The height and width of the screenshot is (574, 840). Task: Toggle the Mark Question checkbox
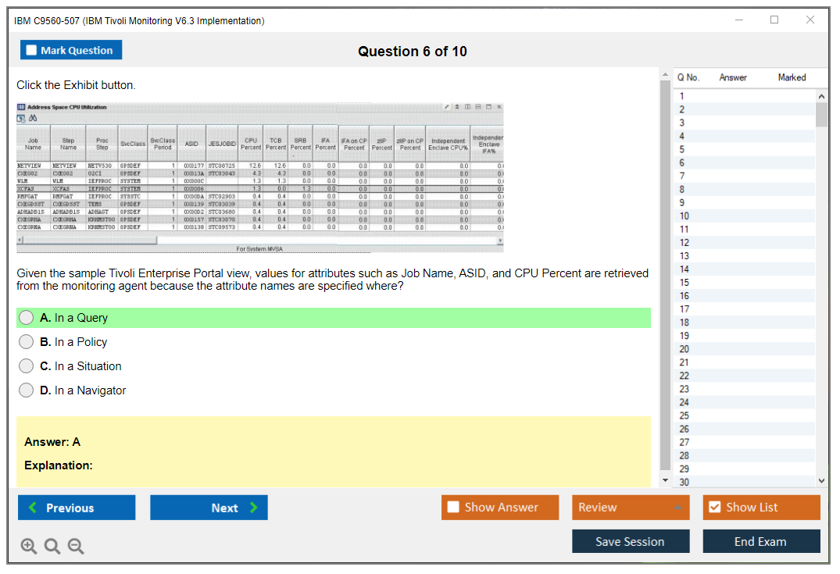(32, 51)
